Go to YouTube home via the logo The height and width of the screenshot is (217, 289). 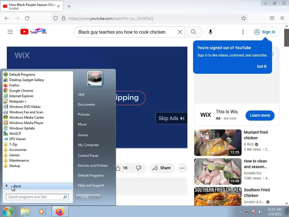33,32
